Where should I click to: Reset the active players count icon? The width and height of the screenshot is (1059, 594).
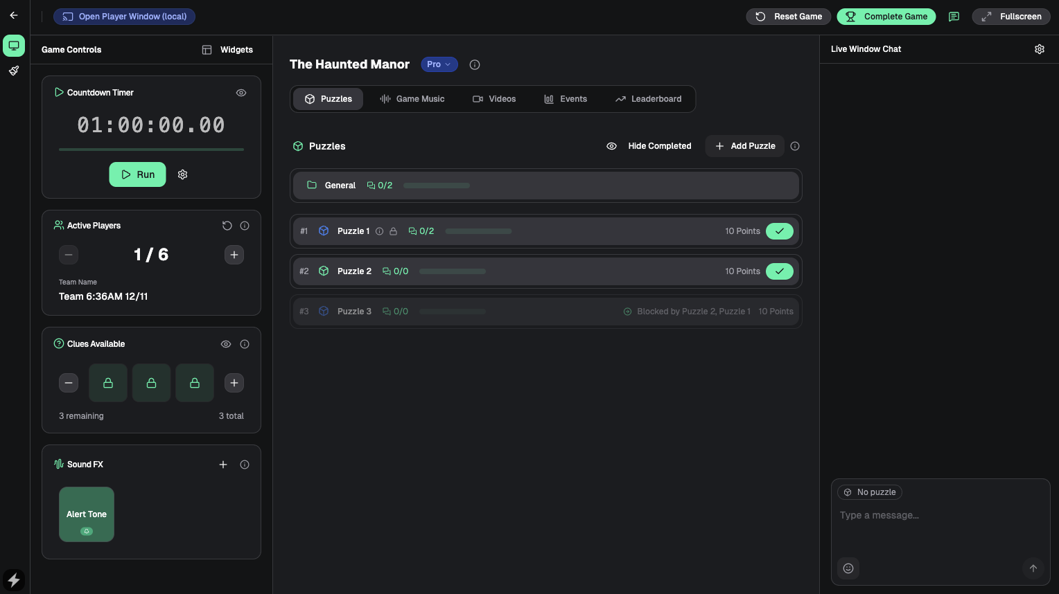point(227,226)
